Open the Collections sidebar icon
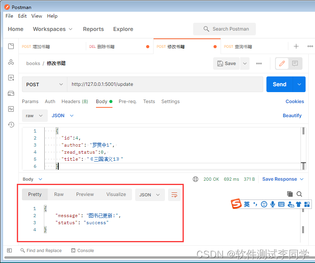315x263 pixels. pyautogui.click(x=11, y=46)
